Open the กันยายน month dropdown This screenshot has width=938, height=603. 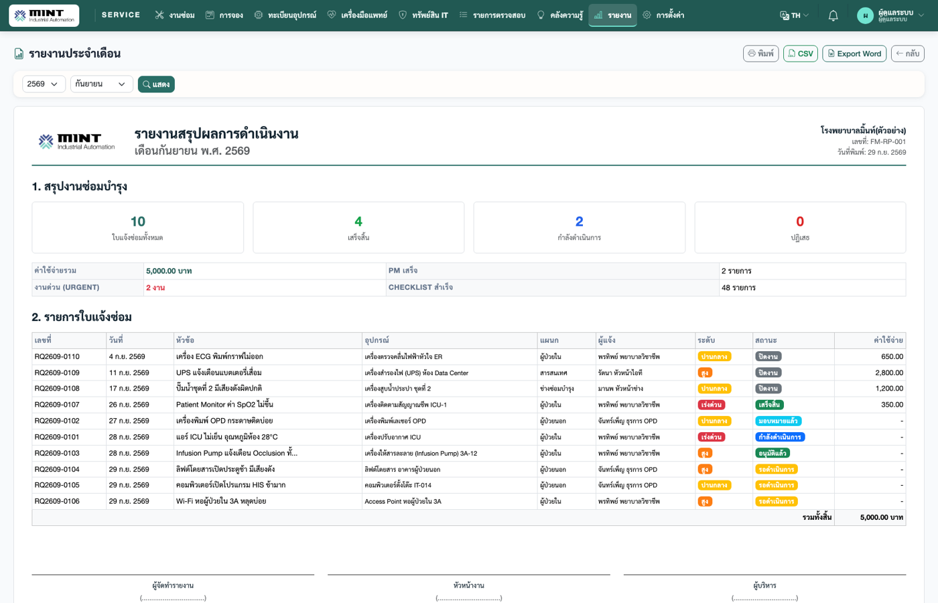pyautogui.click(x=101, y=84)
